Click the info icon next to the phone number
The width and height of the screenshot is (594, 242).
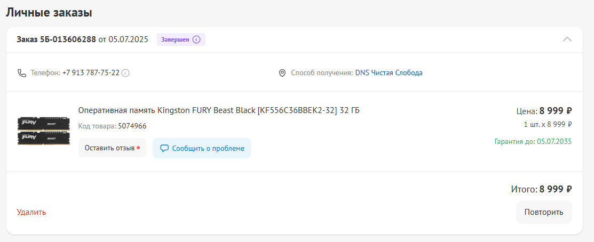tap(126, 73)
